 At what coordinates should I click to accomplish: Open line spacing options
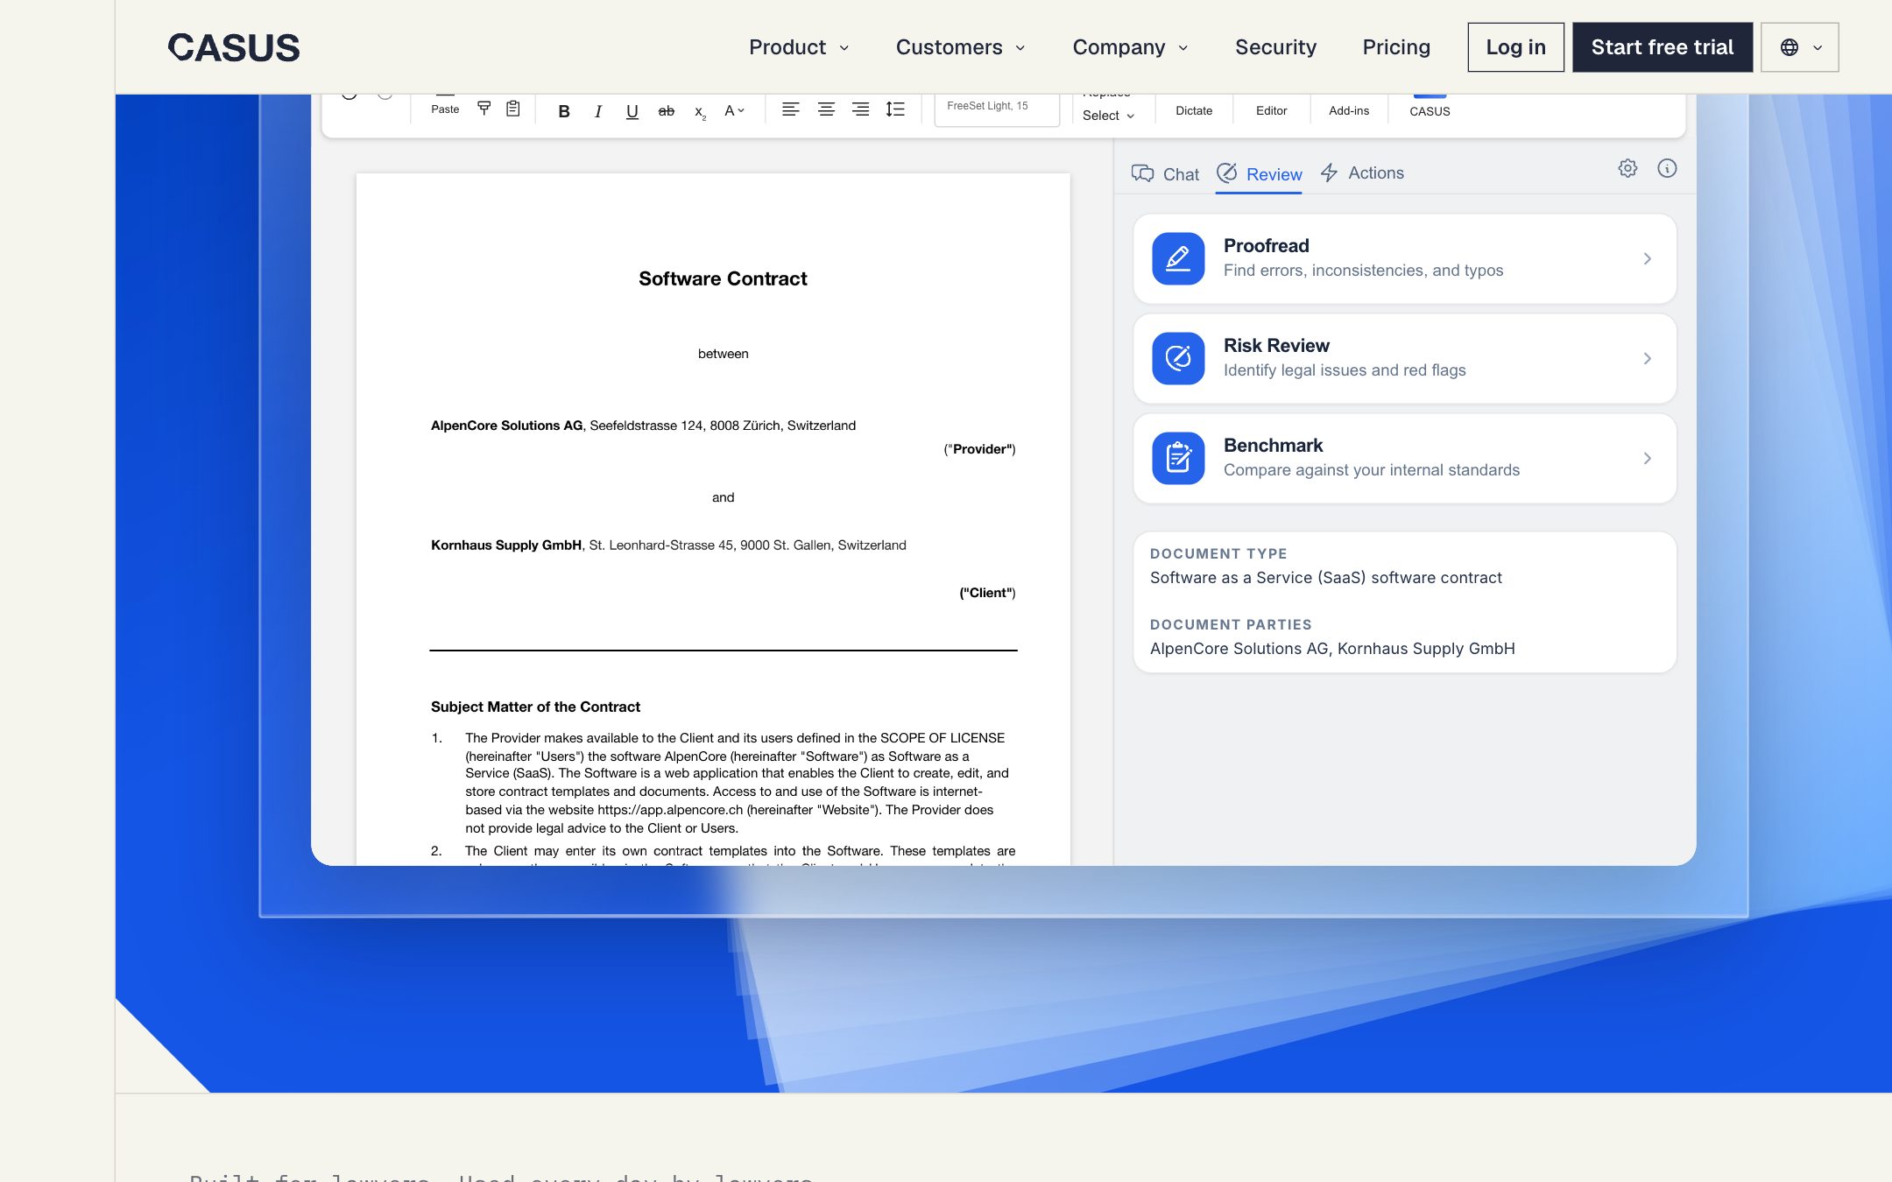pyautogui.click(x=895, y=109)
